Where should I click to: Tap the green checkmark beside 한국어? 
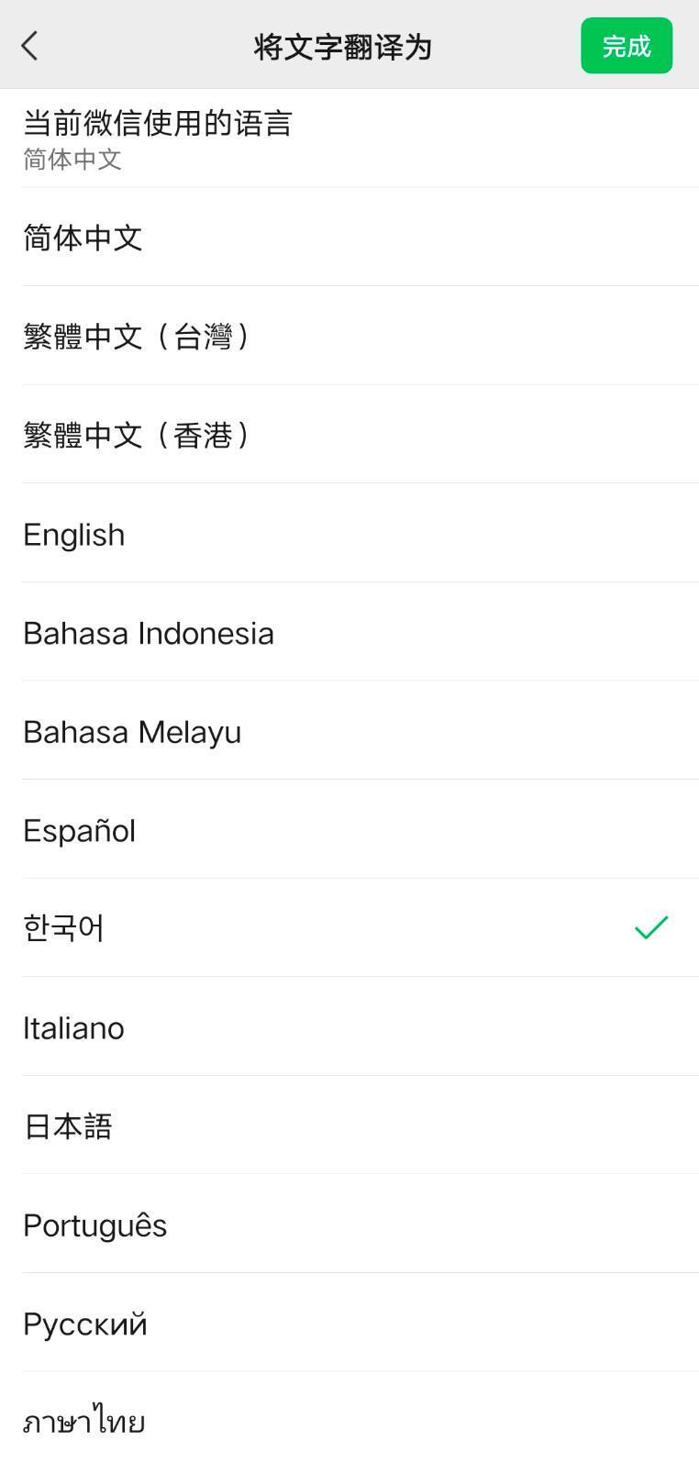click(x=650, y=927)
